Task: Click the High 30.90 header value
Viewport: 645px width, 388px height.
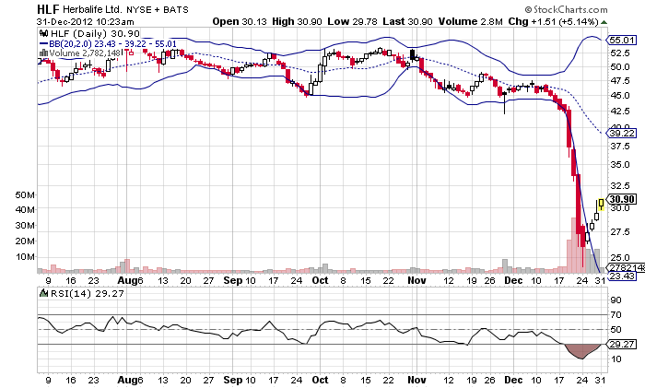Action: (297, 21)
